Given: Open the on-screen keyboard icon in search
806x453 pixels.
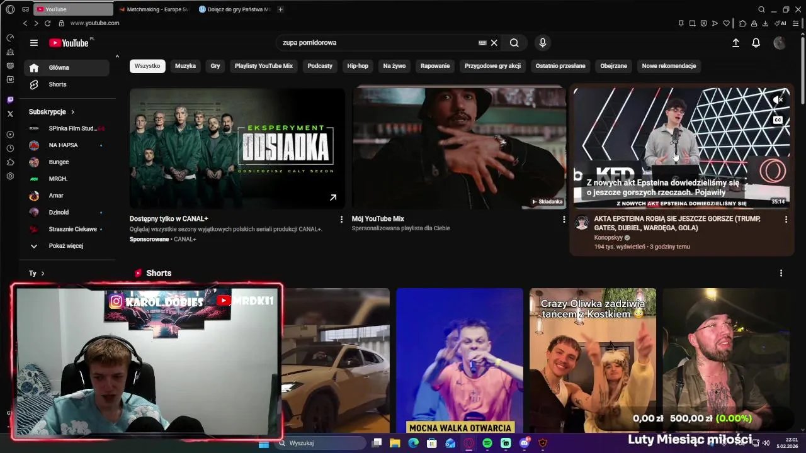Looking at the screenshot, I should click(482, 43).
